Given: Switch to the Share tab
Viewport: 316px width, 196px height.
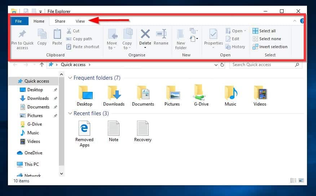Looking at the screenshot, I should point(60,21).
